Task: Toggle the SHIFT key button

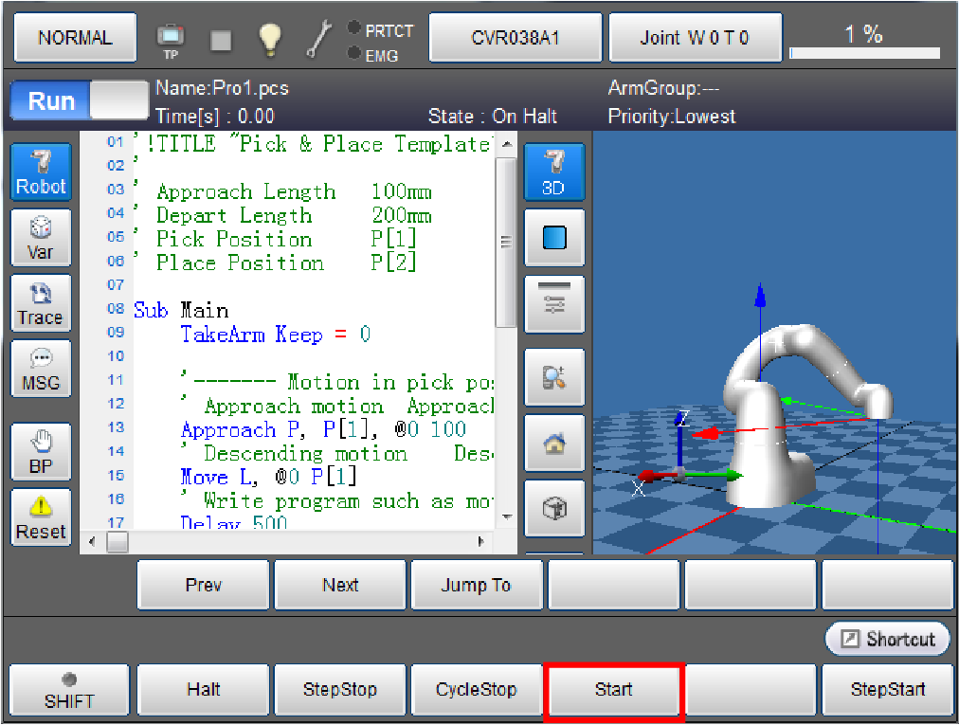Action: [69, 690]
